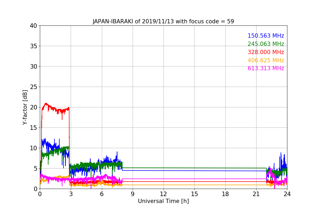Click the x-axis tick label 9
Viewport: 319px width, 212px height.
133,194
